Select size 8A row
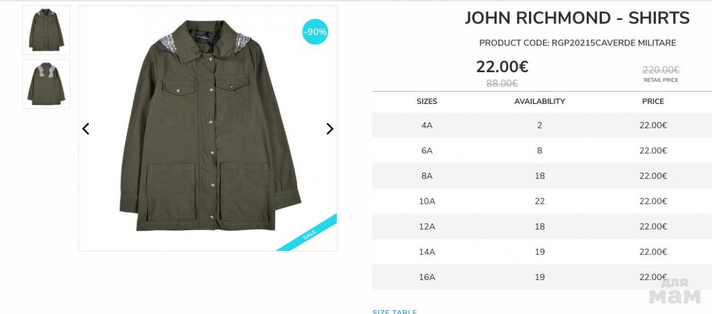The width and height of the screenshot is (712, 314). pos(542,176)
